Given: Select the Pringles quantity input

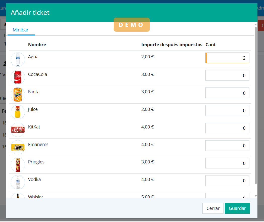Looking at the screenshot, I should [x=227, y=163].
